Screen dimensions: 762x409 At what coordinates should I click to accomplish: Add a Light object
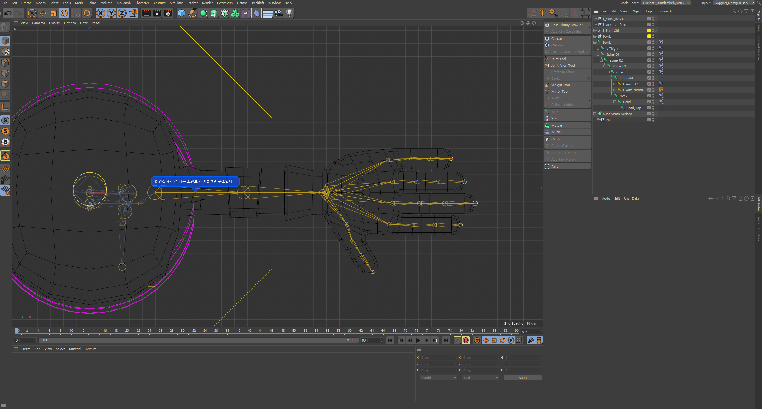click(289, 13)
